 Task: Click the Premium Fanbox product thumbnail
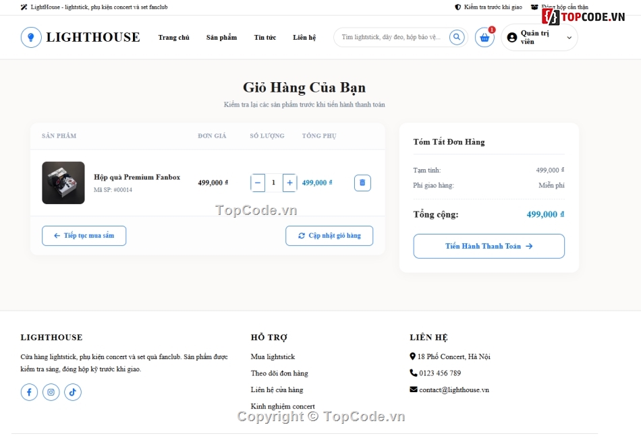tap(63, 183)
